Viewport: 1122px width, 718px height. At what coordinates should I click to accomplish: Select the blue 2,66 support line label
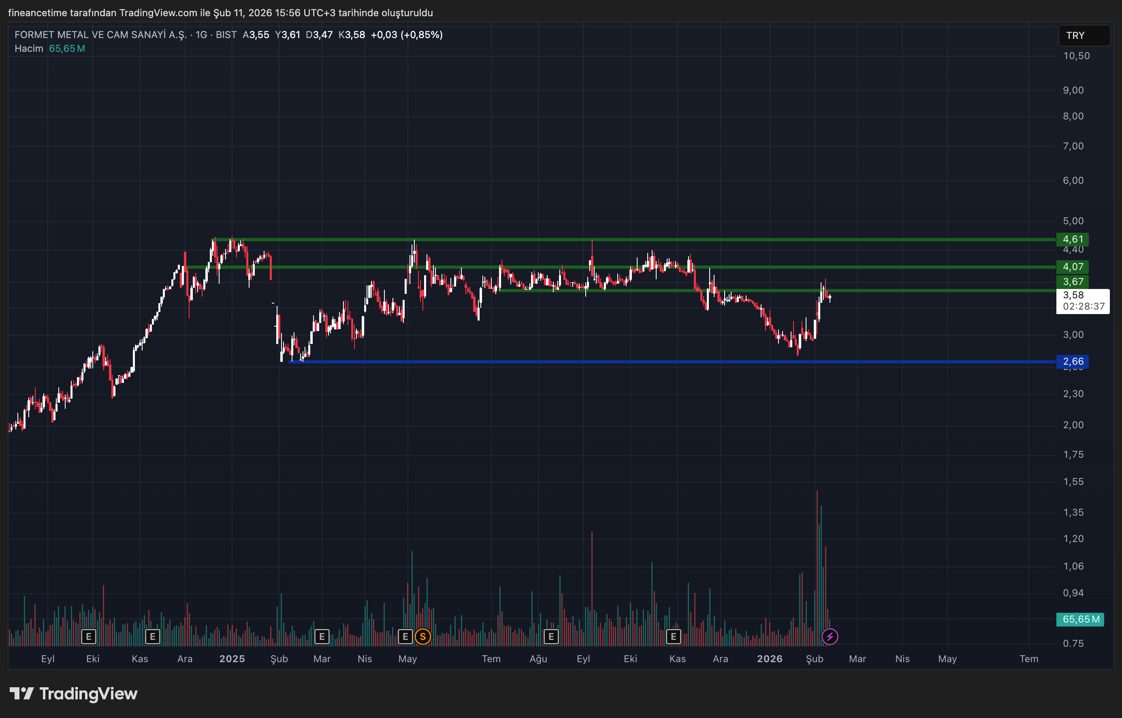[1072, 361]
